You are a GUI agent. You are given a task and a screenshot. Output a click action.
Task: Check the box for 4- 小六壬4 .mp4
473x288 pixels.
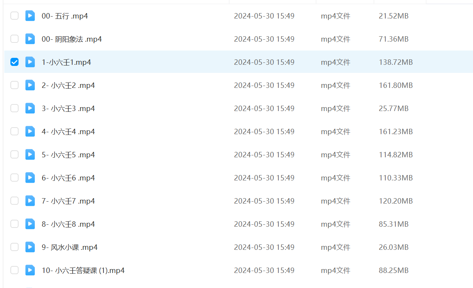(x=14, y=131)
